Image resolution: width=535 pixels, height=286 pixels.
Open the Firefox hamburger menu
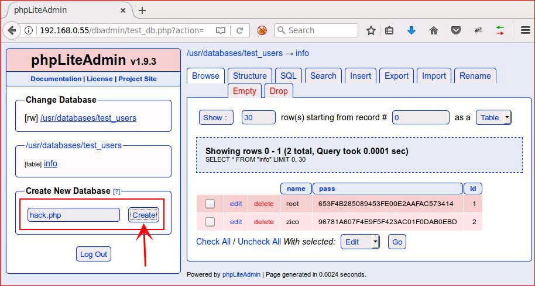[526, 30]
